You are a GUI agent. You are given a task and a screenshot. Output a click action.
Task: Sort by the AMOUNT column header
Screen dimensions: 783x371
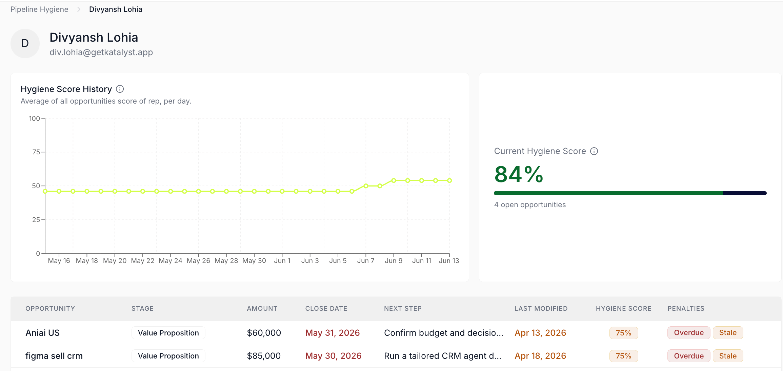(x=262, y=309)
